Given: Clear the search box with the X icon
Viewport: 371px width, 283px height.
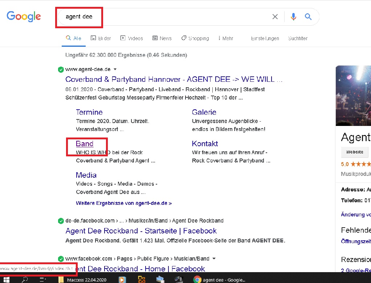Looking at the screenshot, I should [x=275, y=17].
